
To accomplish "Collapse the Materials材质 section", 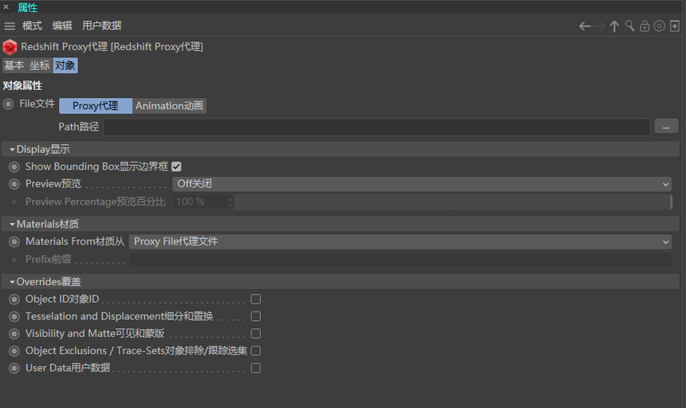I will coord(12,224).
